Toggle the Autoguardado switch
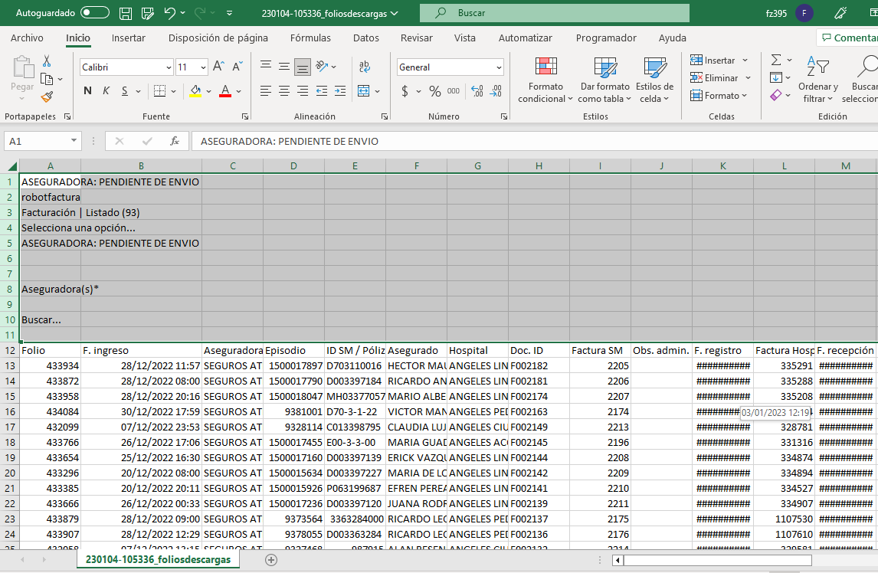Image resolution: width=878 pixels, height=573 pixels. coord(95,13)
